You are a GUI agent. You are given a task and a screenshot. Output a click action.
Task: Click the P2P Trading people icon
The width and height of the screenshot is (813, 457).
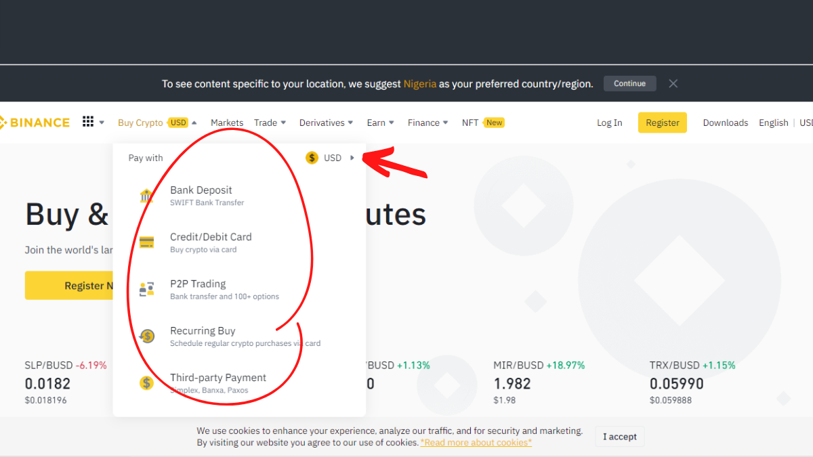146,290
